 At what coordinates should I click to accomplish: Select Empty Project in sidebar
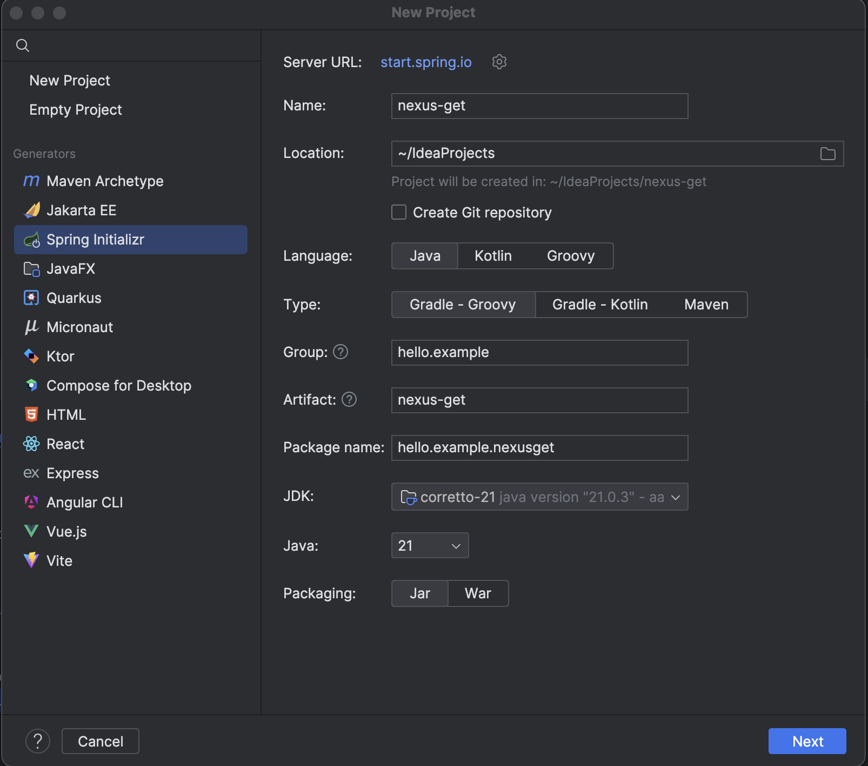click(x=76, y=110)
